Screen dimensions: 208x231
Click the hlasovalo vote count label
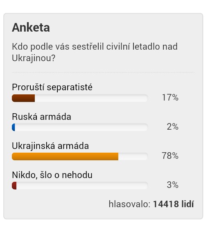coord(129,204)
